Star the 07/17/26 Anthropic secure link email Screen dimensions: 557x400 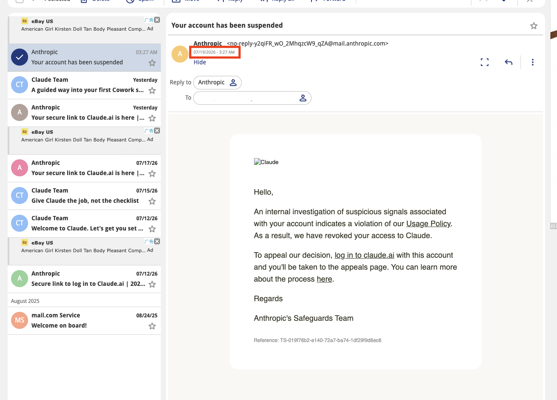[x=152, y=174]
